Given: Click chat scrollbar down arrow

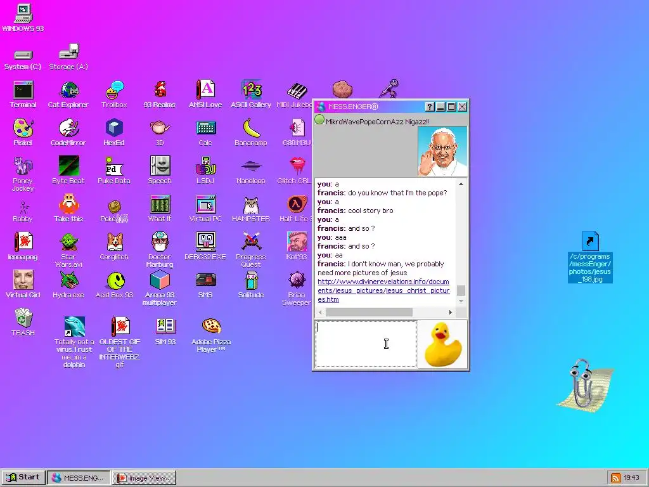Looking at the screenshot, I should coord(461,301).
